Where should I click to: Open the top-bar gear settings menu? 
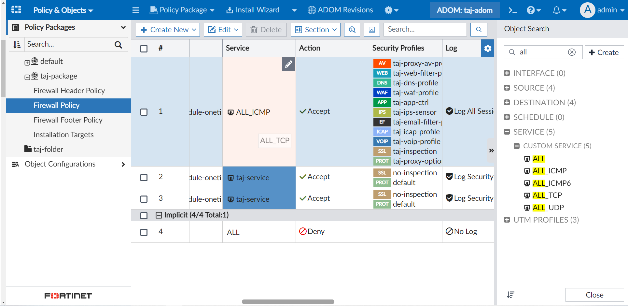392,10
